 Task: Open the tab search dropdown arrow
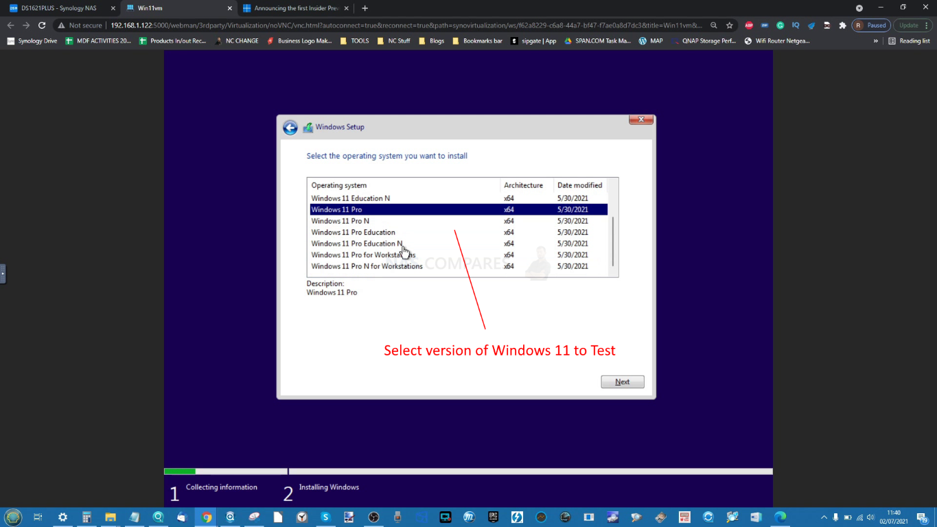coord(859,8)
